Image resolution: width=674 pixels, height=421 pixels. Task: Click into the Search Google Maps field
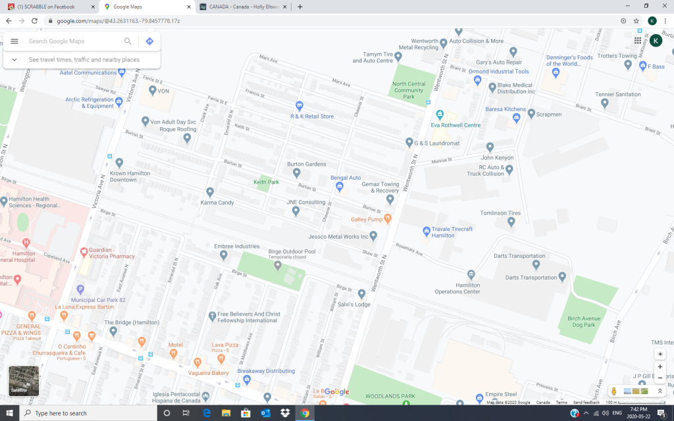point(74,41)
